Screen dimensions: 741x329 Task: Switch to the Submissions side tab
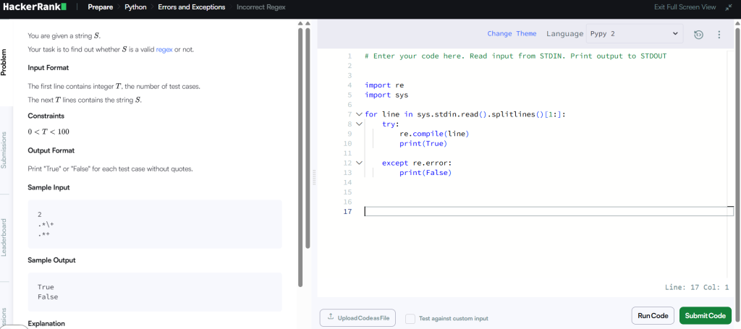[x=5, y=149]
